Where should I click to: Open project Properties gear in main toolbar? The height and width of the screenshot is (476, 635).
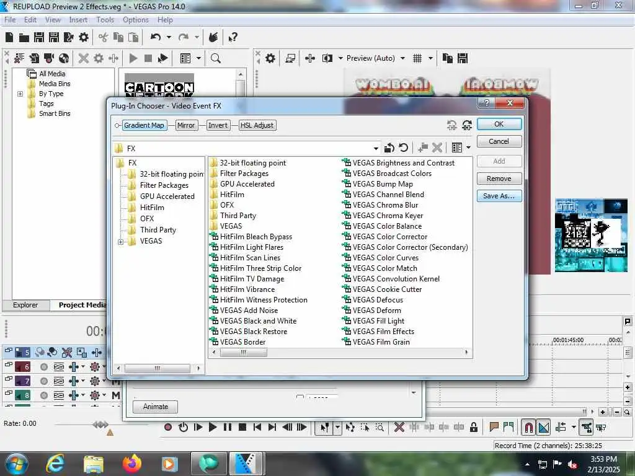[84, 38]
